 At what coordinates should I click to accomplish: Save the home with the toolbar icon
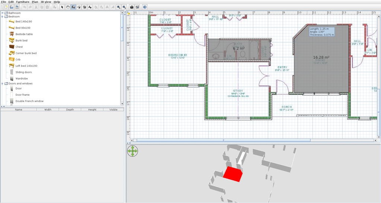(17, 7)
